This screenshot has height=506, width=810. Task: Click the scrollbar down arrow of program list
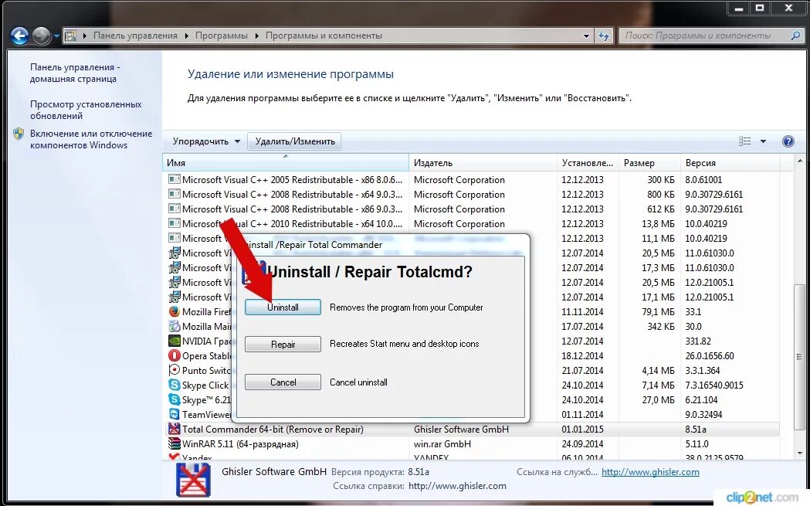tap(800, 453)
